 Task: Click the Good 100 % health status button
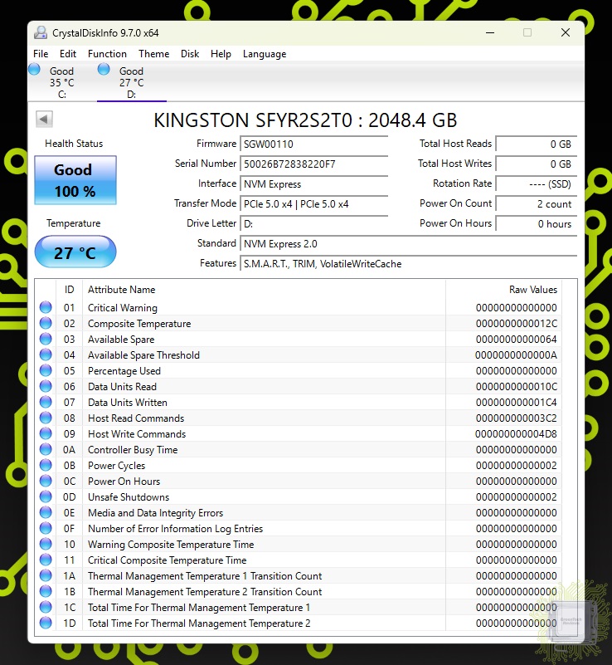[x=75, y=180]
